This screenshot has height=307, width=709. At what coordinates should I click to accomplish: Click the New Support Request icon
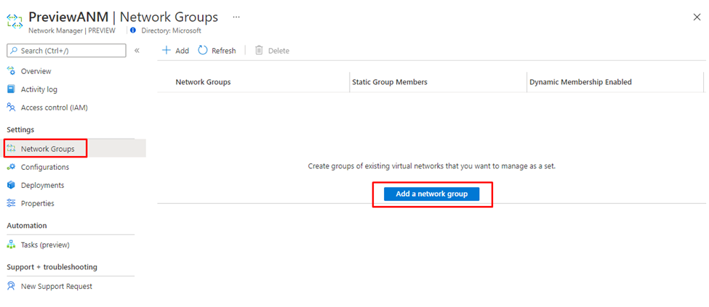pyautogui.click(x=11, y=286)
